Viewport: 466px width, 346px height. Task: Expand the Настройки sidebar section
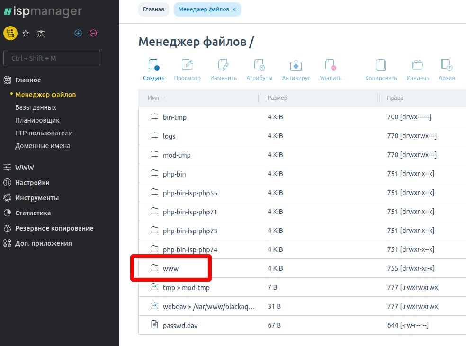[32, 183]
